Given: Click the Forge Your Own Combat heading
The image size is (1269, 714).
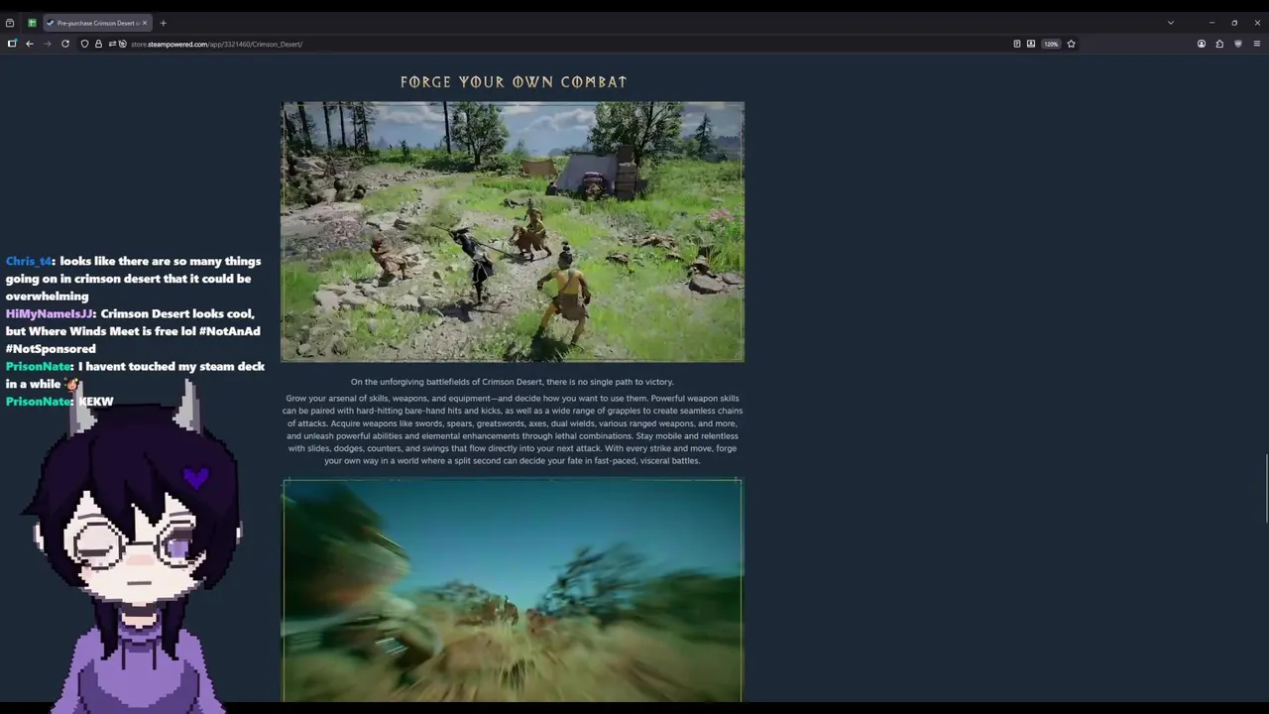Looking at the screenshot, I should tap(514, 82).
